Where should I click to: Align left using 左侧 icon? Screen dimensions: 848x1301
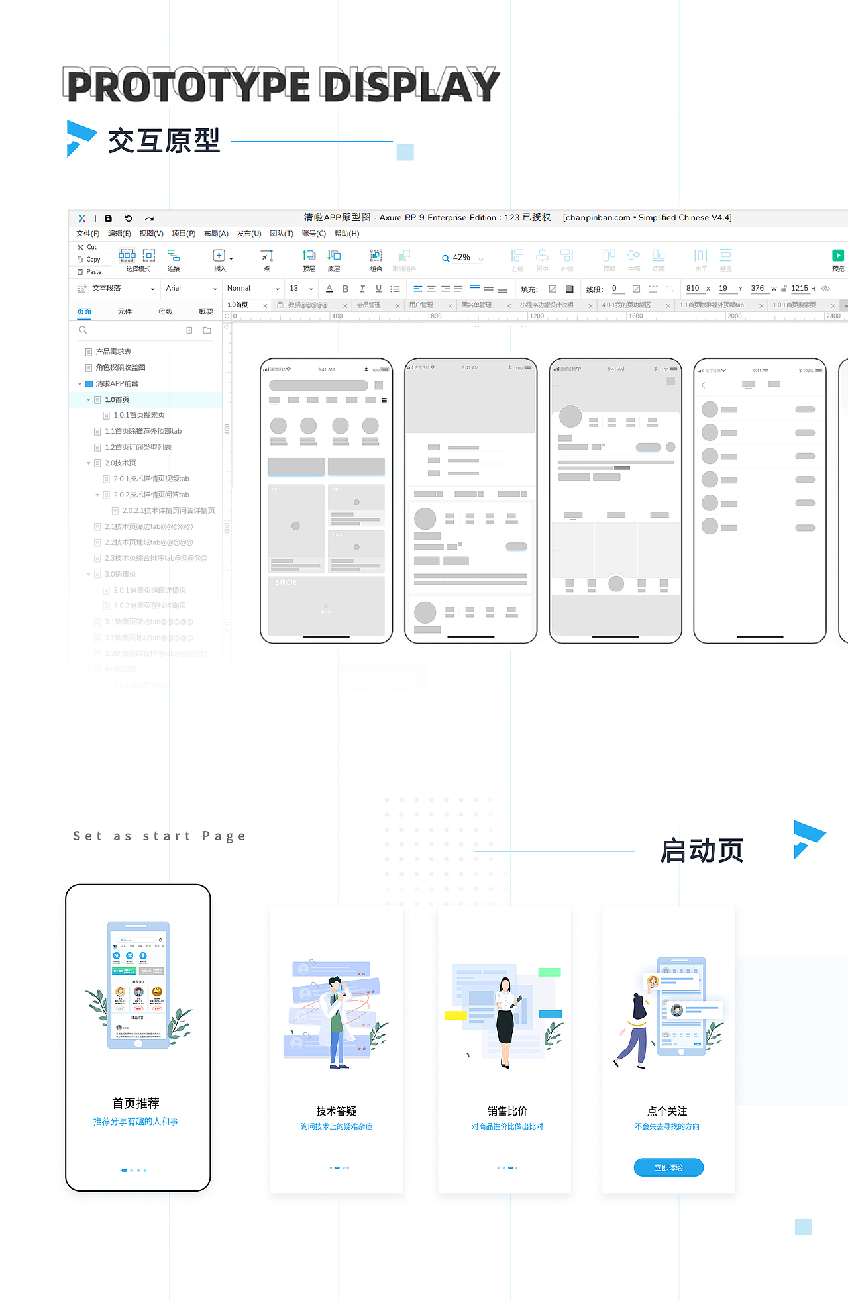tap(517, 255)
